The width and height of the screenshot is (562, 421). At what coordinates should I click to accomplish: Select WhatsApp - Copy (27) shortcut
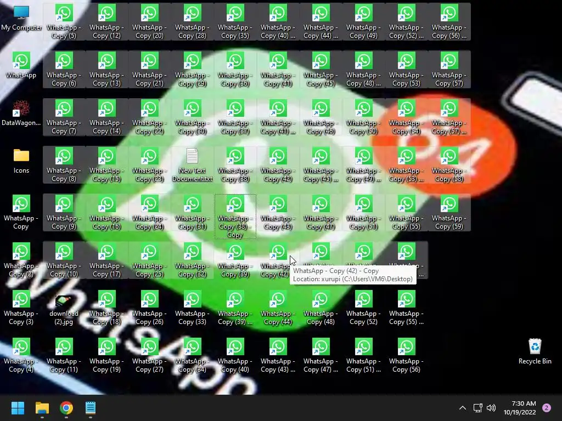pos(149,355)
